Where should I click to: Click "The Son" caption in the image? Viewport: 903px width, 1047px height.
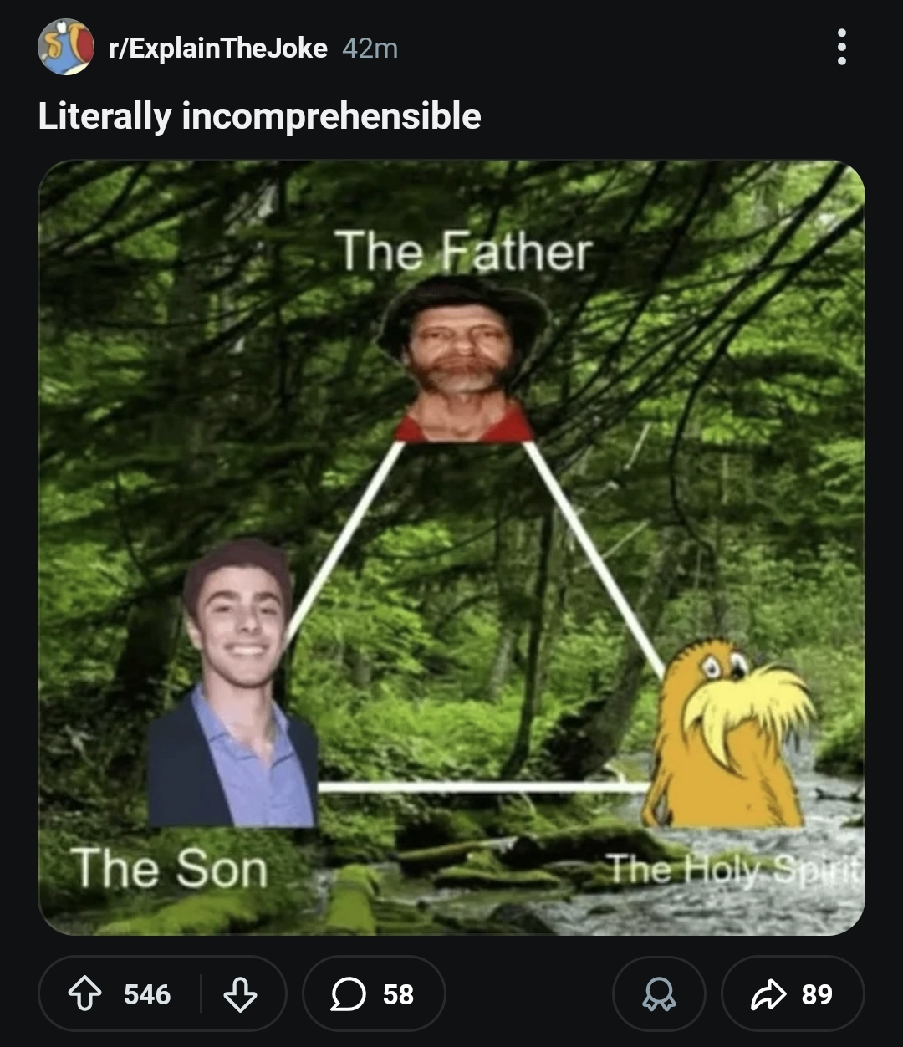pos(169,868)
